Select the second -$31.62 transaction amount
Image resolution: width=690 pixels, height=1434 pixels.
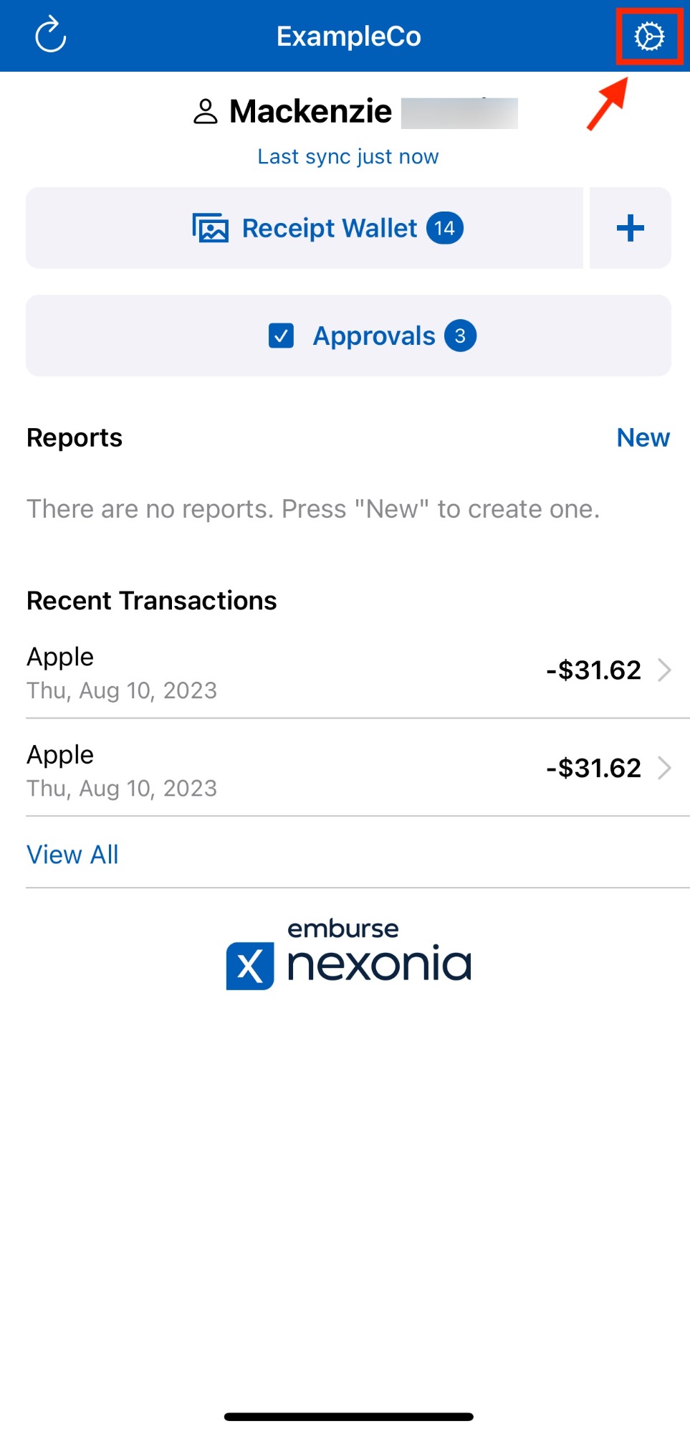click(x=593, y=768)
